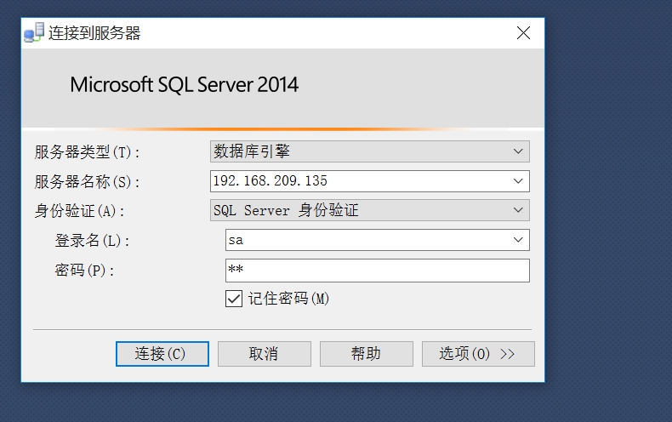The image size is (672, 422).
Task: Expand the 服务器名称 dropdown arrow
Action: [518, 181]
